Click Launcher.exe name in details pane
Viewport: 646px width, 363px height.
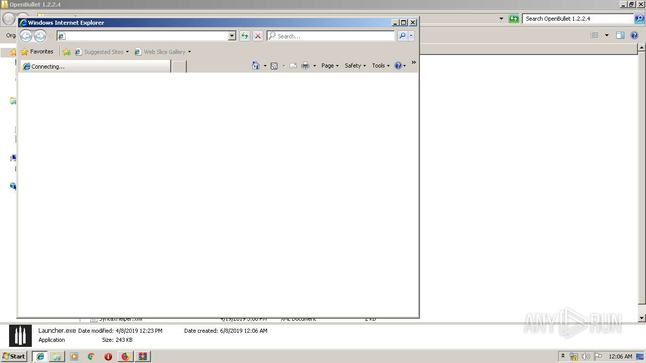tap(57, 331)
